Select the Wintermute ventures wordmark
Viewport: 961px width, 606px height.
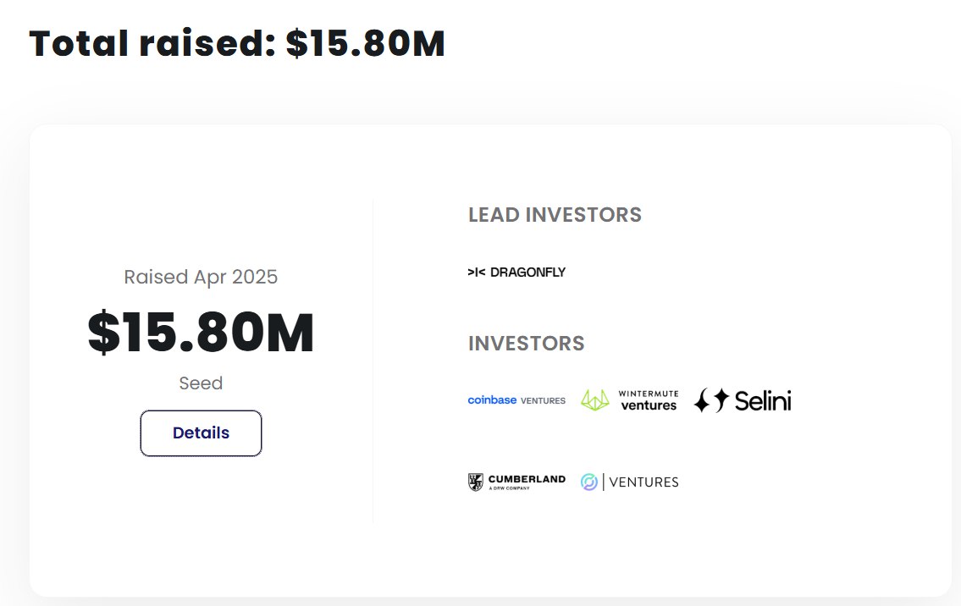pos(649,400)
